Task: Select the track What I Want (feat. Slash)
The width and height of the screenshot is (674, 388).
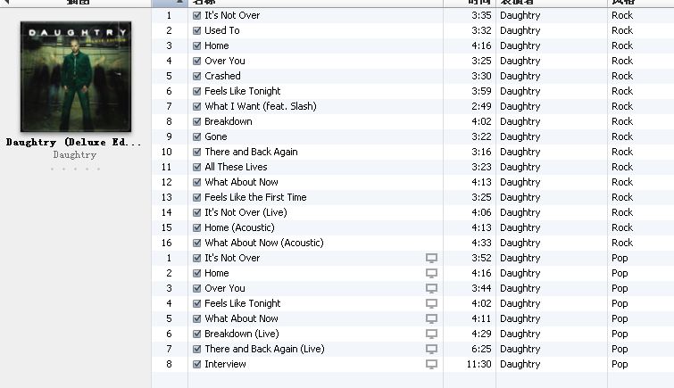Action: [x=260, y=106]
